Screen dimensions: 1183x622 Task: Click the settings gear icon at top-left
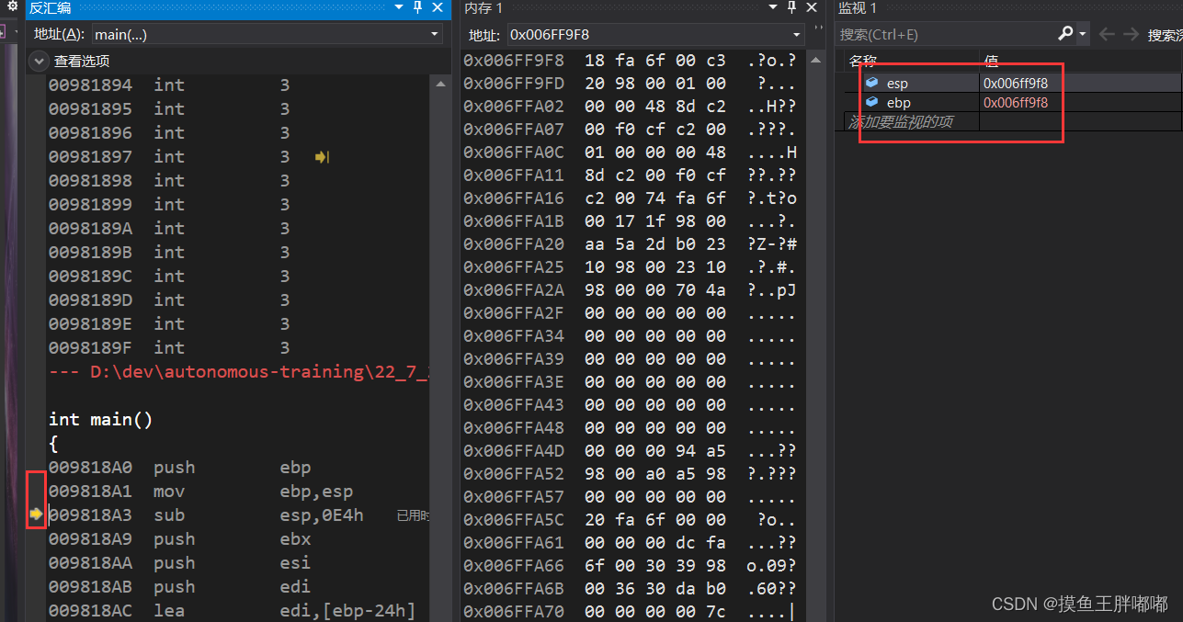click(13, 7)
